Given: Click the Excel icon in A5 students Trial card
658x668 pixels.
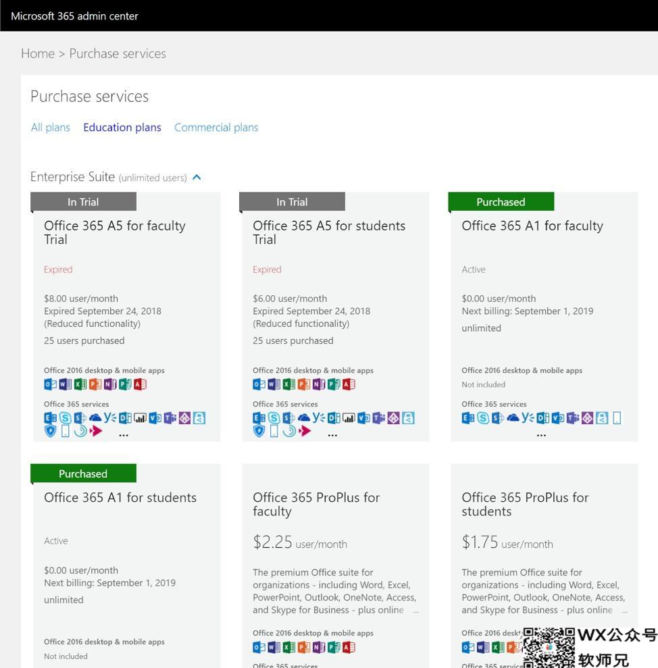Looking at the screenshot, I should (289, 384).
